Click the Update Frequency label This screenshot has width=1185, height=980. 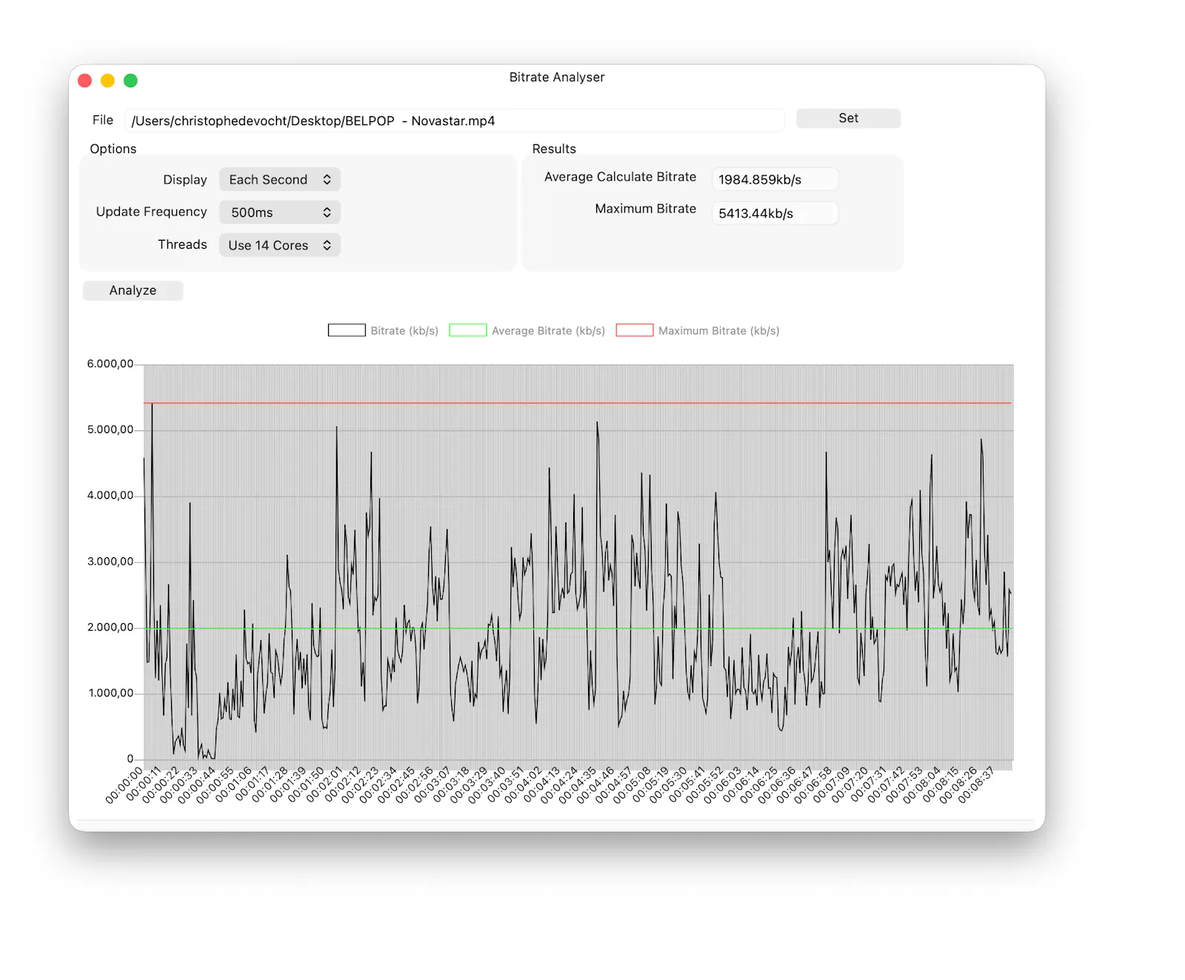[151, 212]
